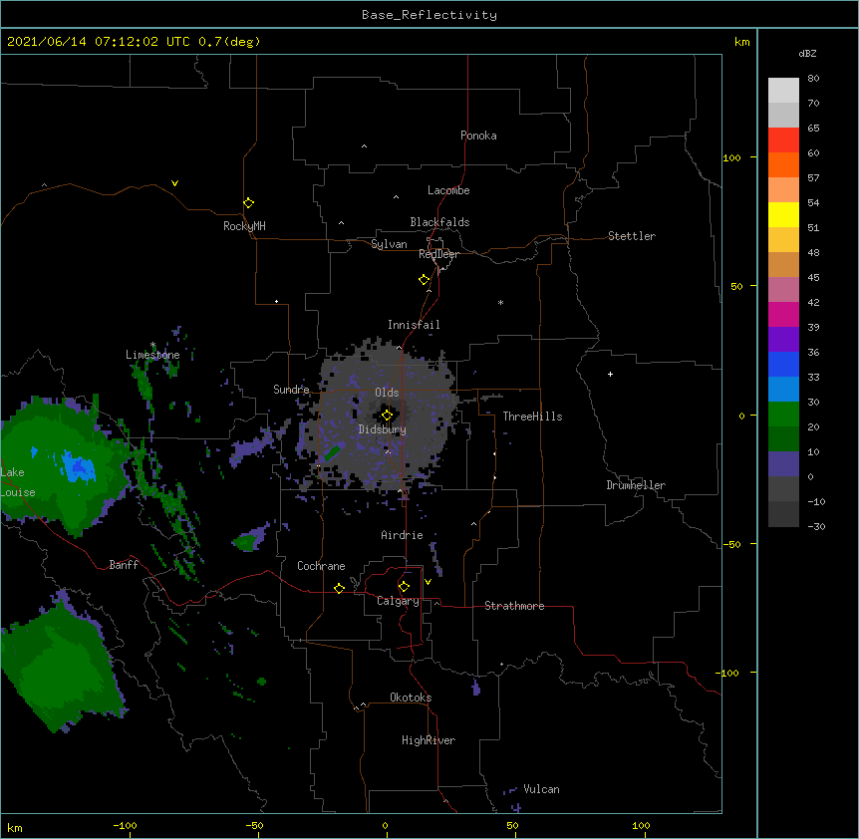Click the Vulcan label
Screen dimensions: 859x839
541,789
